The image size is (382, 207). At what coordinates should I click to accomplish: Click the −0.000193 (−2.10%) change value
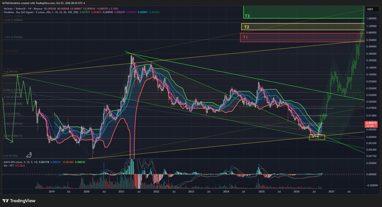pyautogui.click(x=108, y=9)
